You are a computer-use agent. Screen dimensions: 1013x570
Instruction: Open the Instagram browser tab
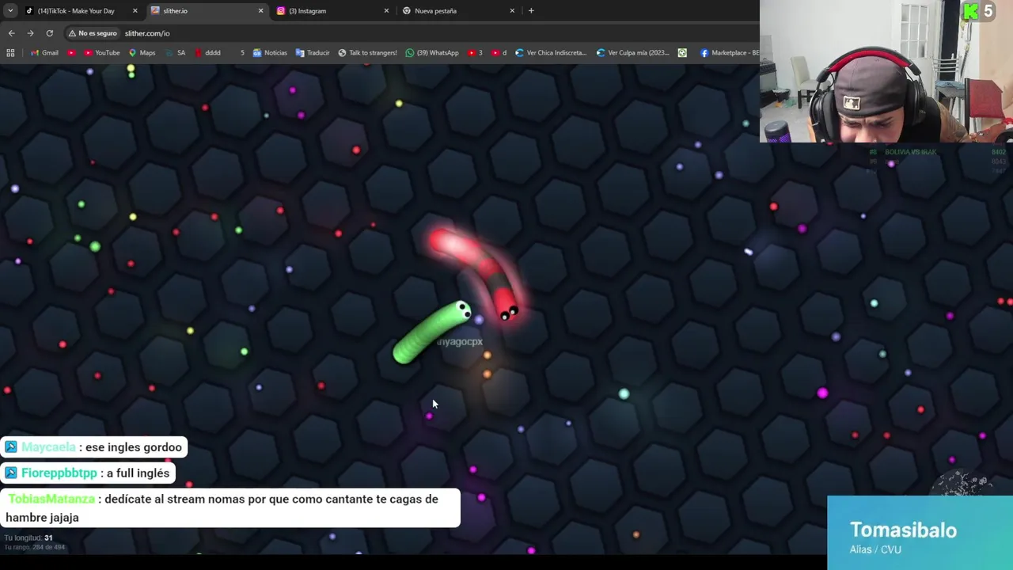pyautogui.click(x=332, y=10)
